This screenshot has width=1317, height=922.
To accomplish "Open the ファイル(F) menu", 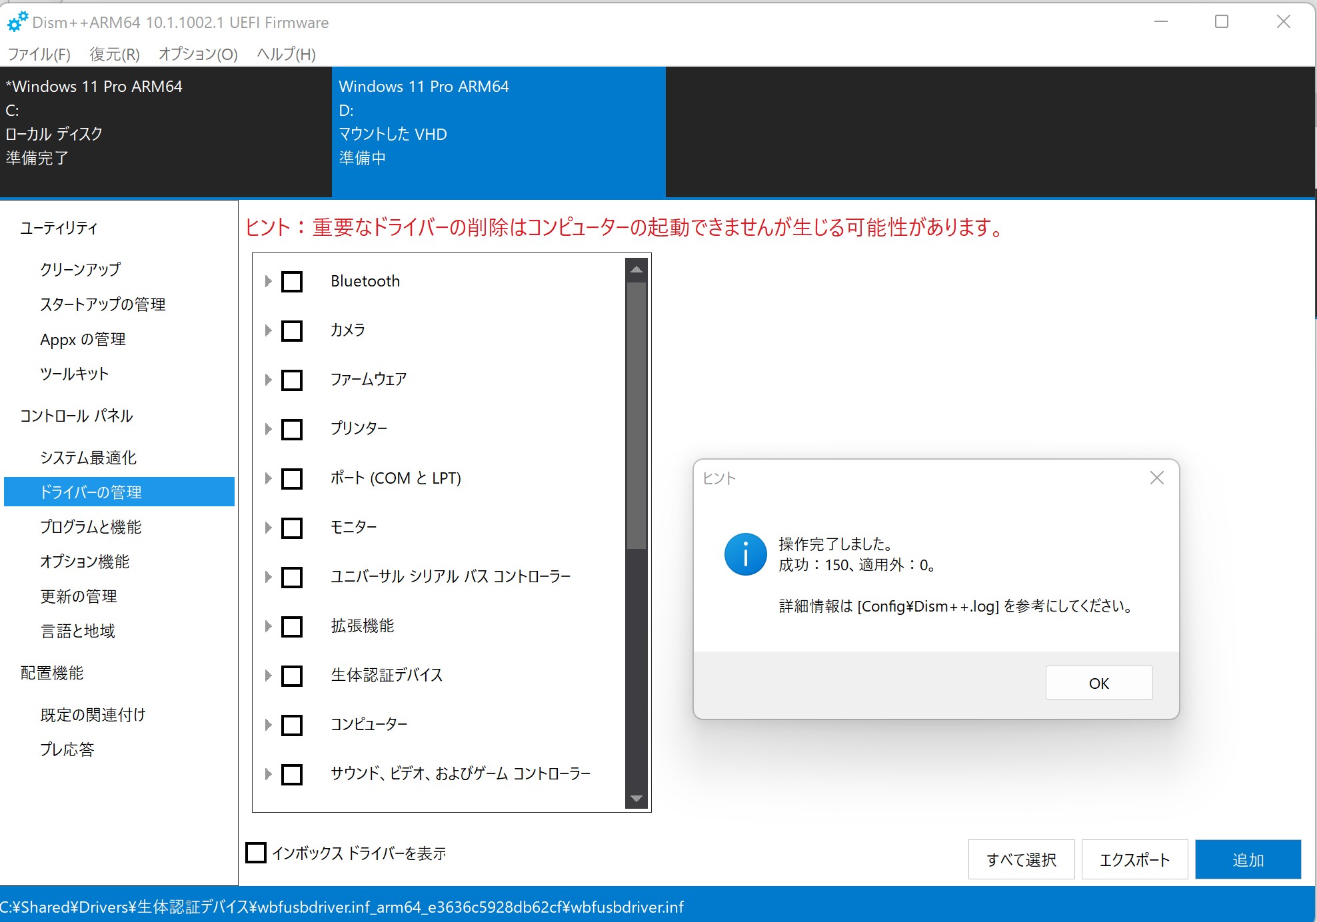I will pos(39,54).
